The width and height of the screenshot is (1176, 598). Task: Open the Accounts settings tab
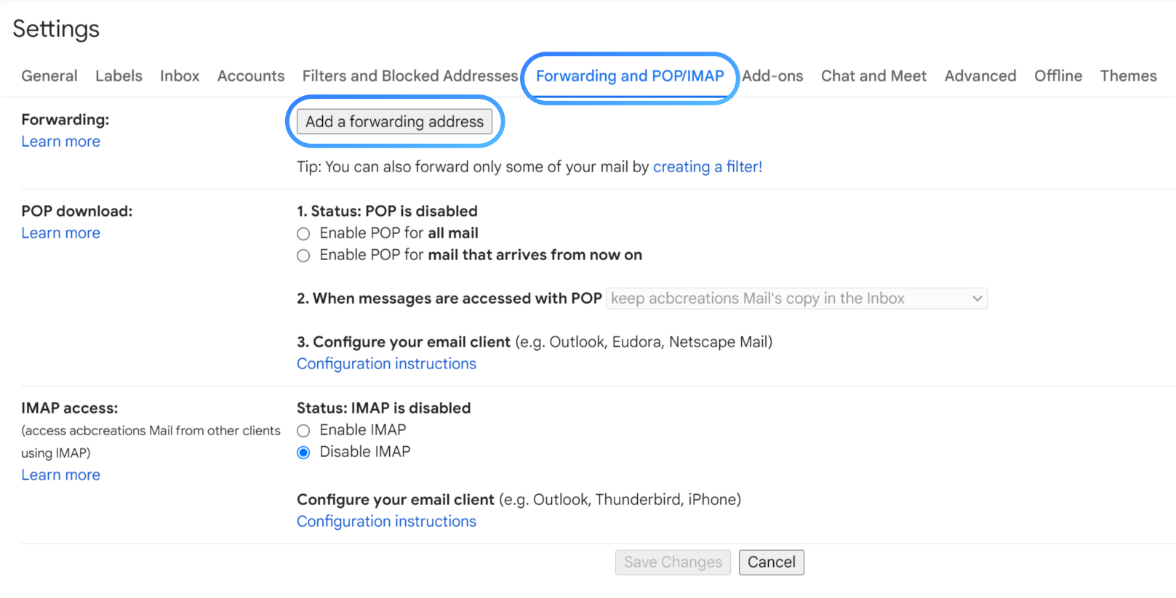tap(250, 76)
